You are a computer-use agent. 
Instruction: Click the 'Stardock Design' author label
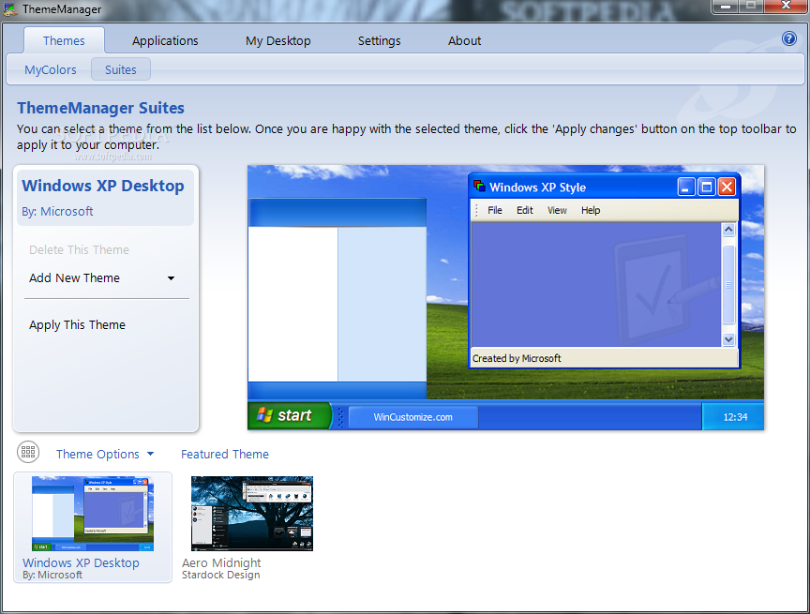click(x=220, y=575)
